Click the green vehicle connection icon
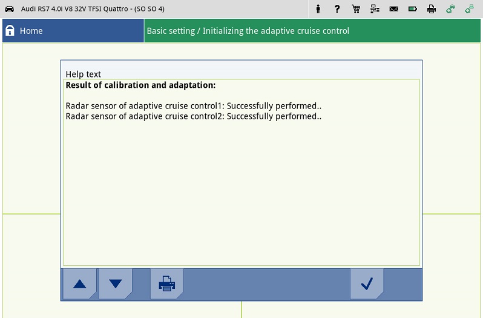483x318 pixels. 450,9
